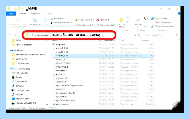Click the Свойства checkmark icon
190x119 pixels.
[138, 20]
